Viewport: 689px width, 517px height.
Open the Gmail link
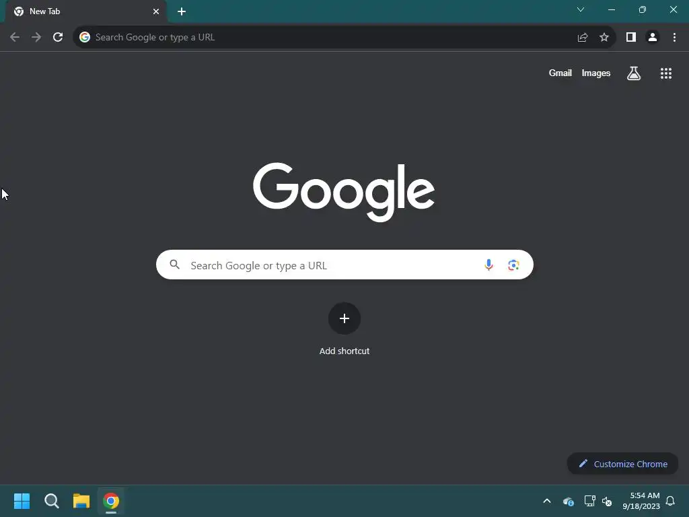(560, 73)
